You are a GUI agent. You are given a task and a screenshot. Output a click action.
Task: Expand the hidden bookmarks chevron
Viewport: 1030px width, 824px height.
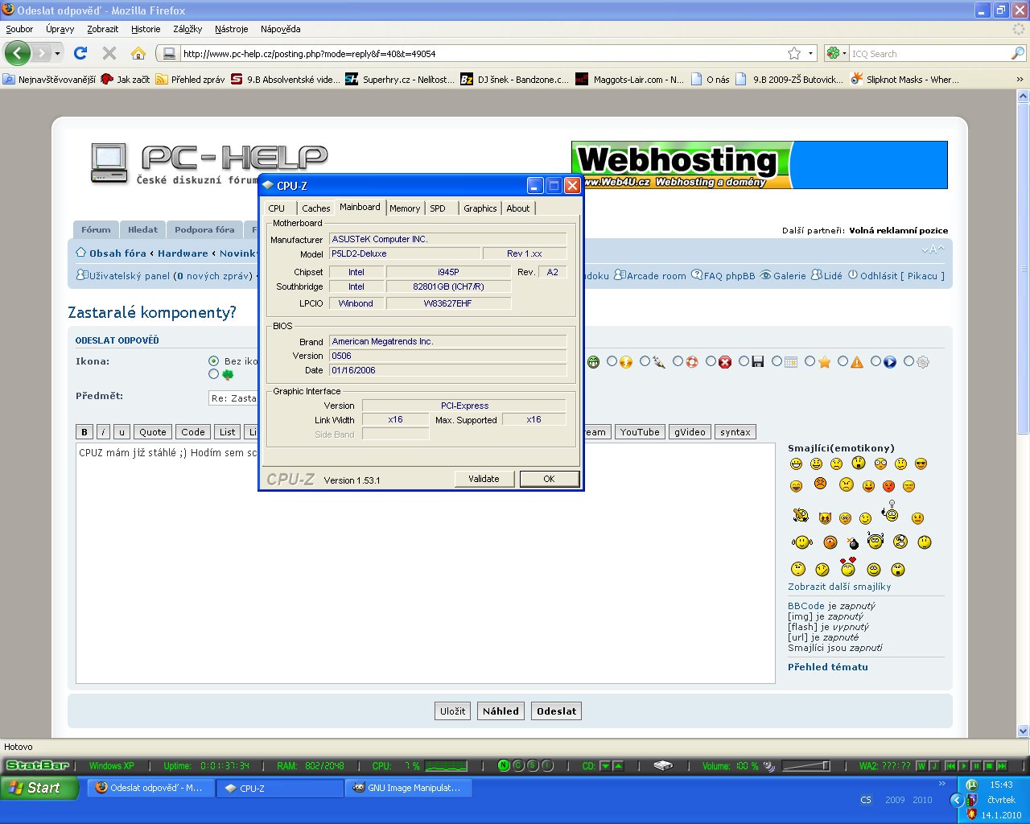point(1020,79)
